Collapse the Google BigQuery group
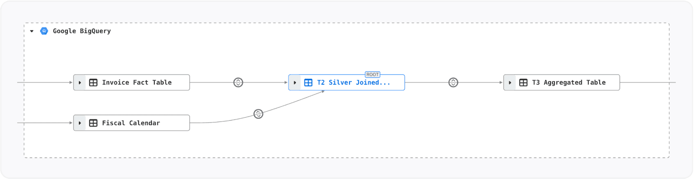Screen dimensions: 694x179 point(32,31)
